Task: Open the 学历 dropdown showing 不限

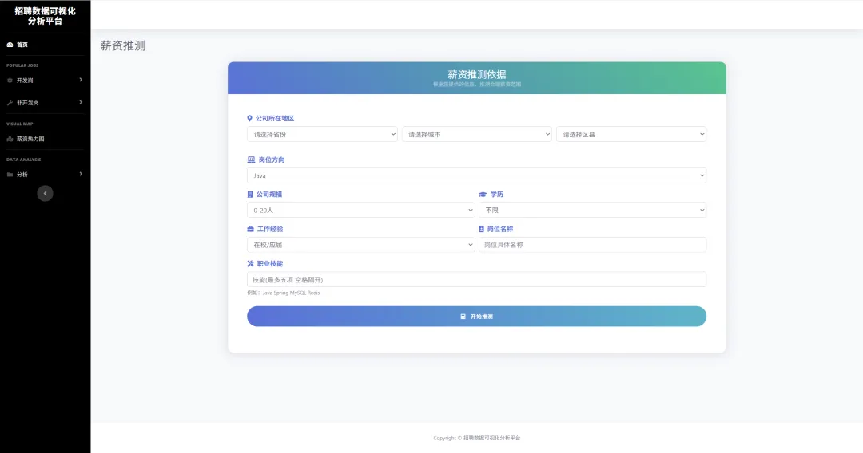Action: pyautogui.click(x=593, y=211)
